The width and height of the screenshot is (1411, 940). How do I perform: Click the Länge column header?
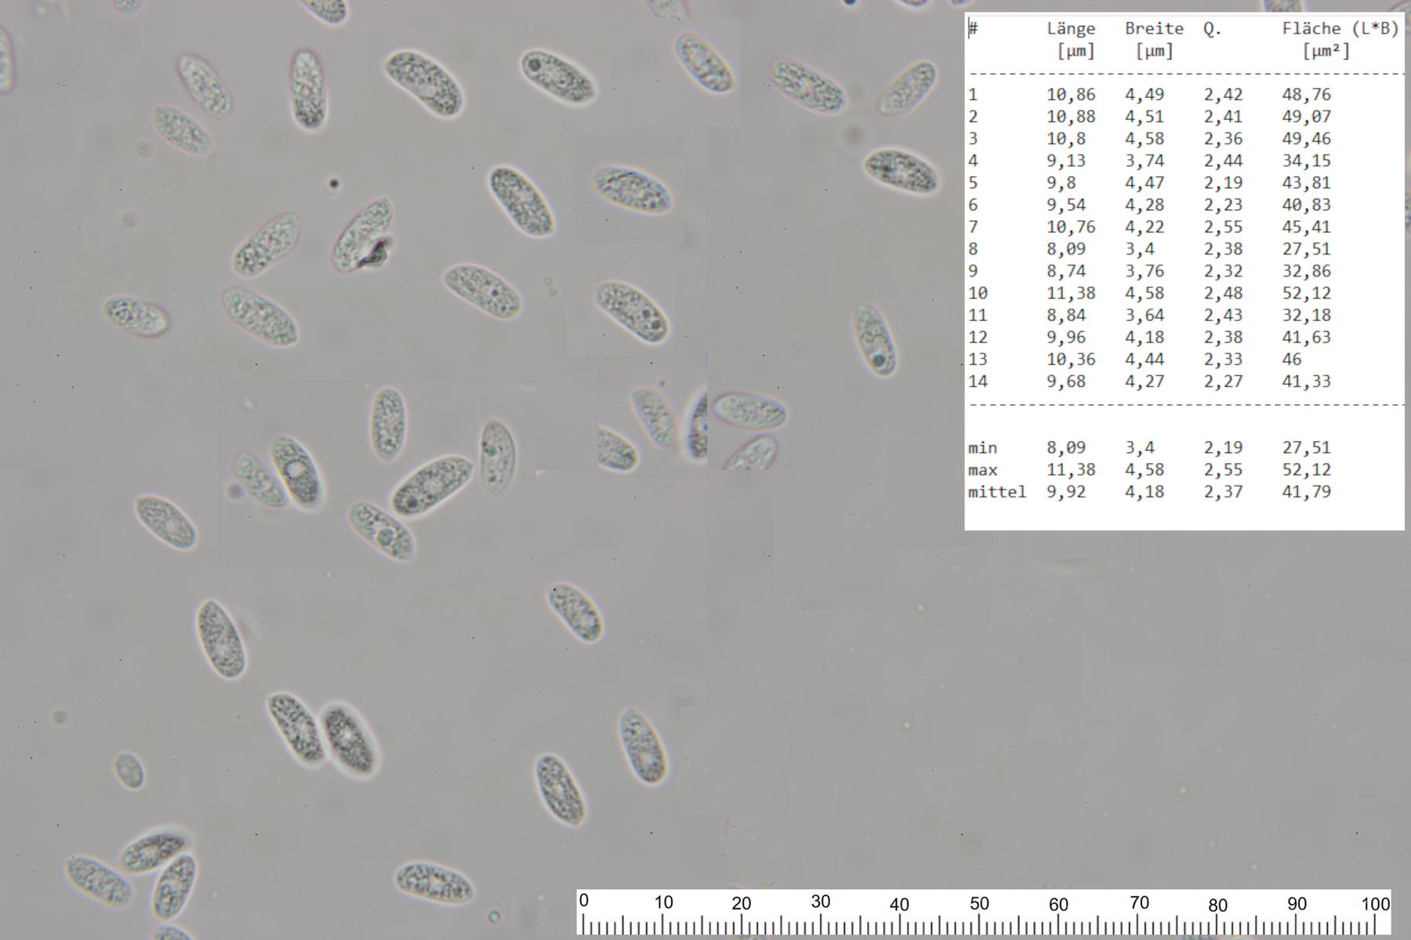[1071, 29]
